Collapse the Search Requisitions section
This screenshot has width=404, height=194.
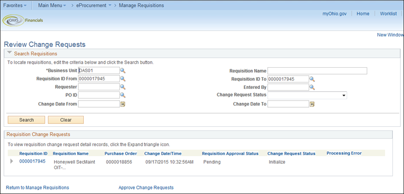point(10,53)
